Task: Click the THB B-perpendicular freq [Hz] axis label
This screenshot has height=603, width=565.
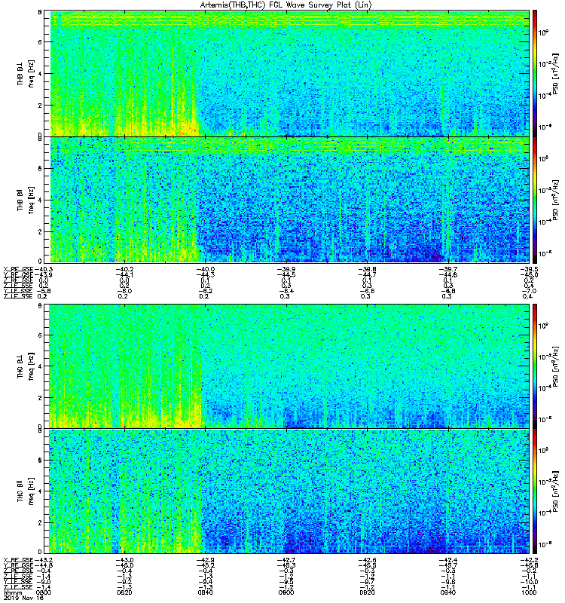Action: [31, 73]
